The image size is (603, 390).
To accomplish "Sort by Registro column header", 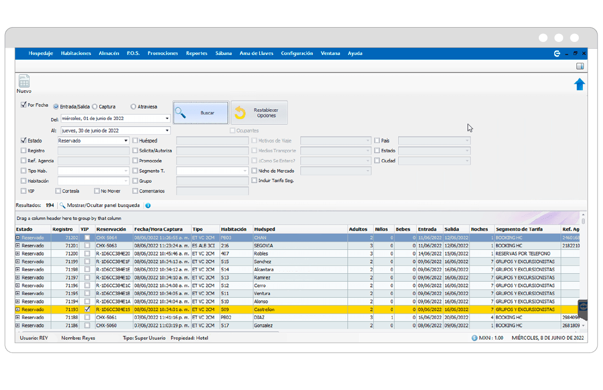I will click(x=65, y=229).
